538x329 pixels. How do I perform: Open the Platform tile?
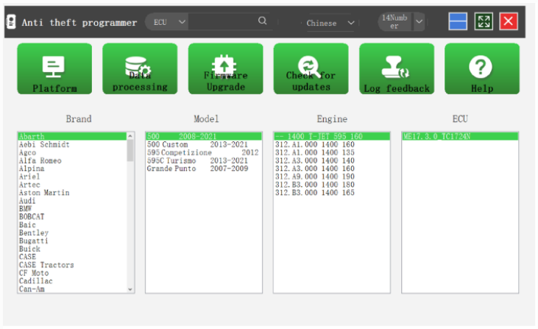point(54,68)
